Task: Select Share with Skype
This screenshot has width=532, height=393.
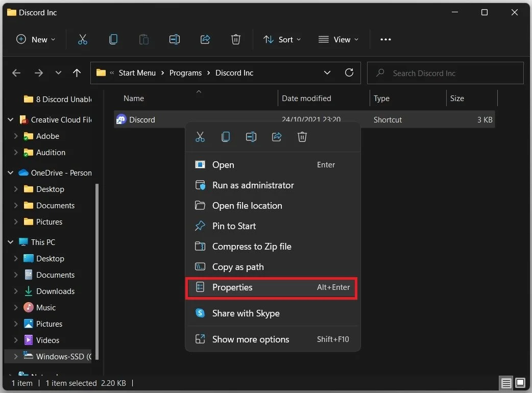Action: point(273,313)
